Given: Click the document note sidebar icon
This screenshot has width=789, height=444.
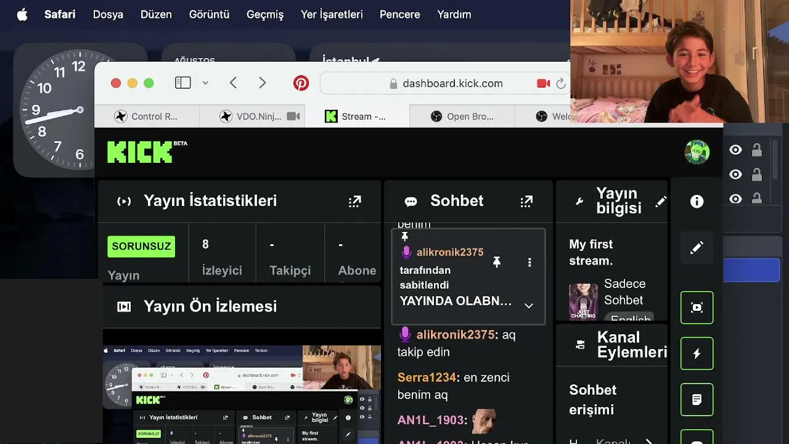Looking at the screenshot, I should tap(697, 400).
